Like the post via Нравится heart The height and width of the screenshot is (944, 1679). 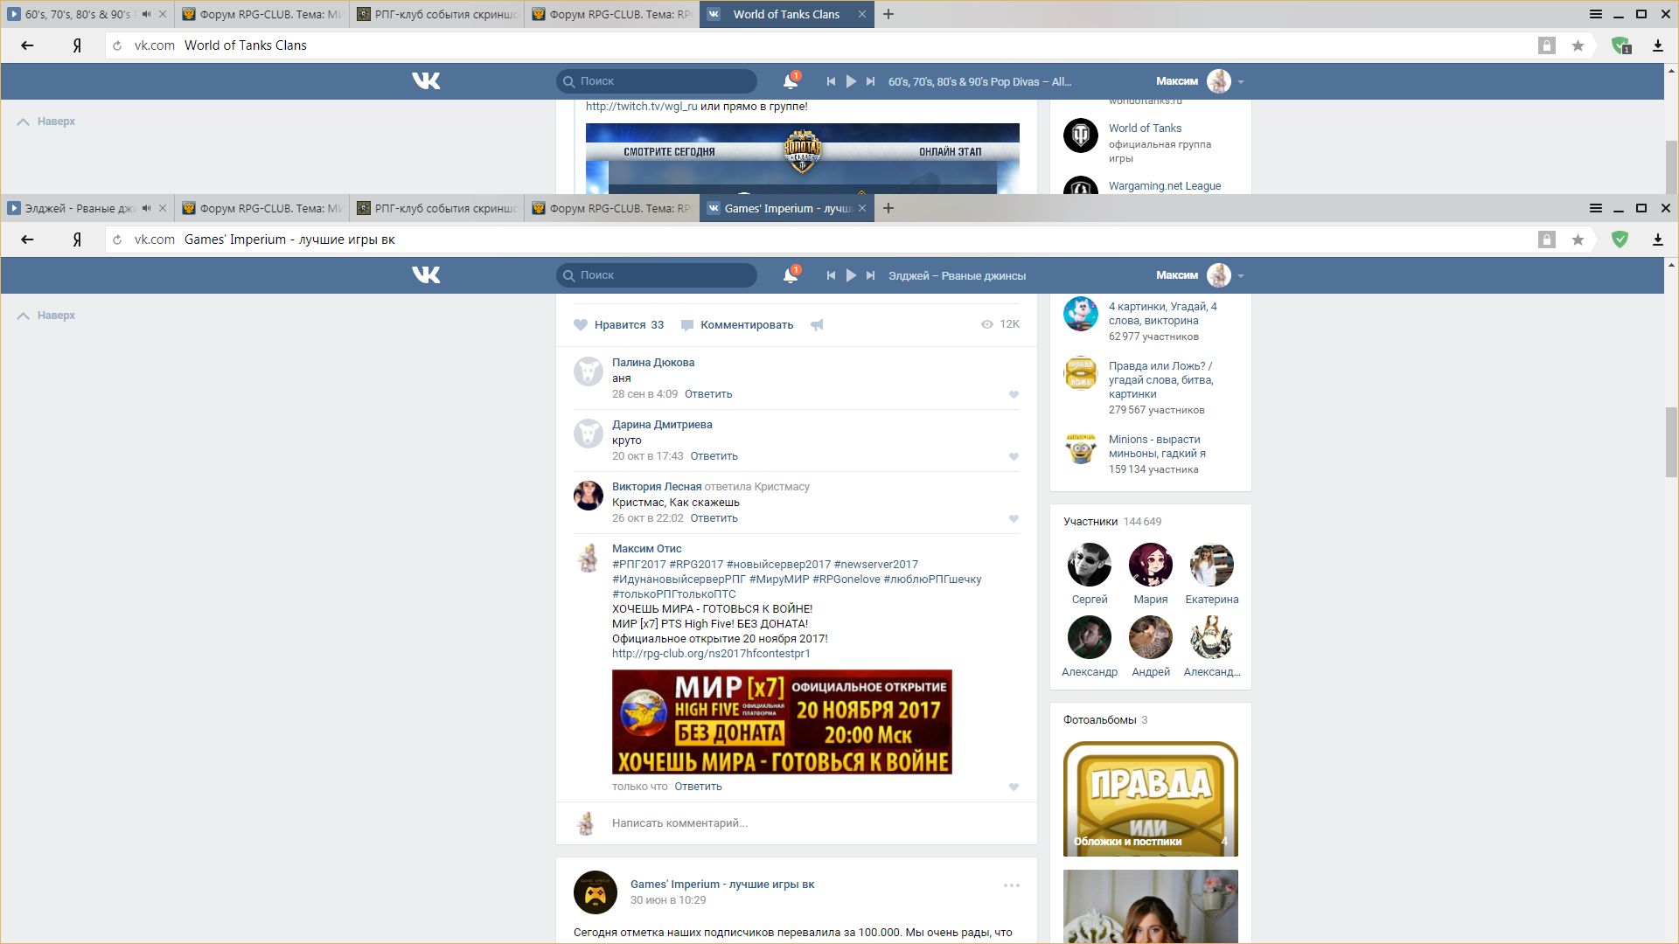point(581,324)
